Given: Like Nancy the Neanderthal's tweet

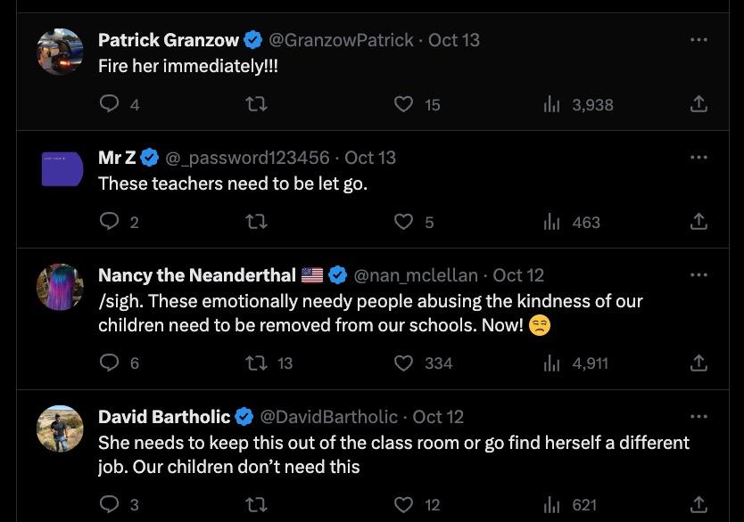Looking at the screenshot, I should (404, 363).
